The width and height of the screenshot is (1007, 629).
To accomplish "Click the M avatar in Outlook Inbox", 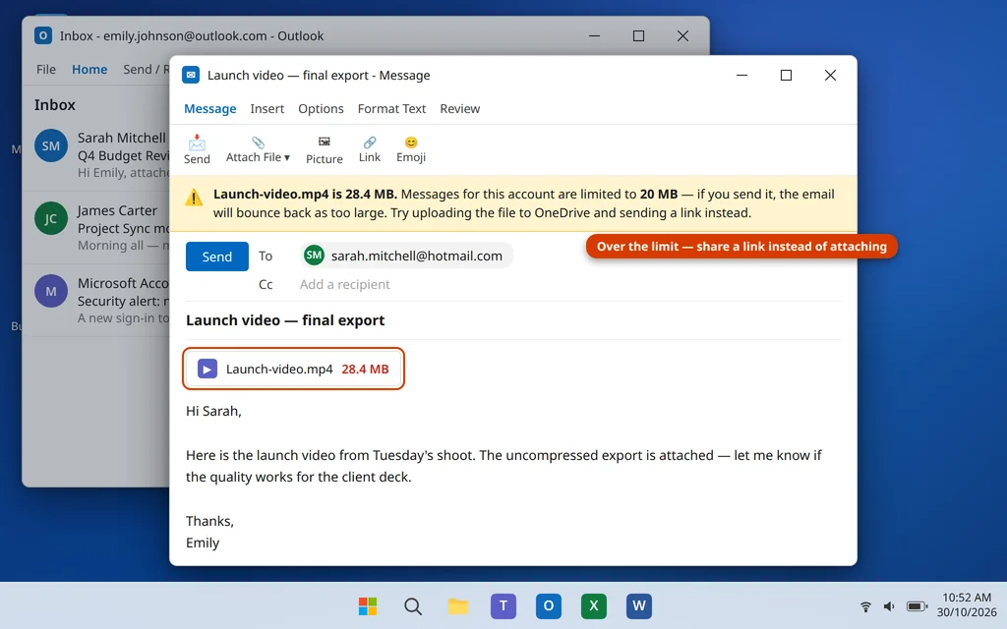I will click(x=51, y=291).
